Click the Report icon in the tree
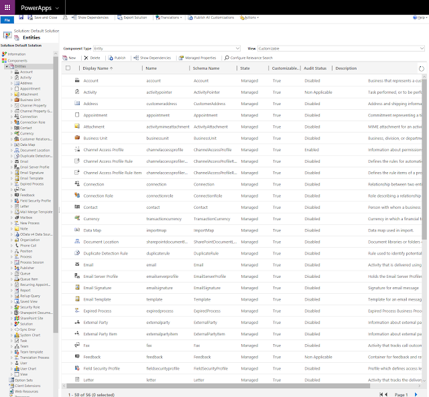The image size is (429, 397). 17,290
